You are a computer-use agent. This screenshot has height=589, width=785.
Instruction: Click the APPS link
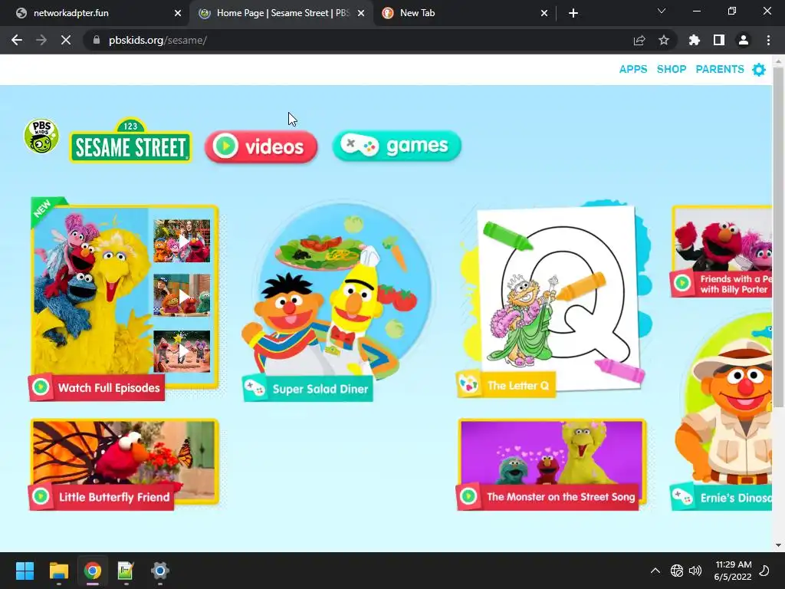tap(632, 69)
